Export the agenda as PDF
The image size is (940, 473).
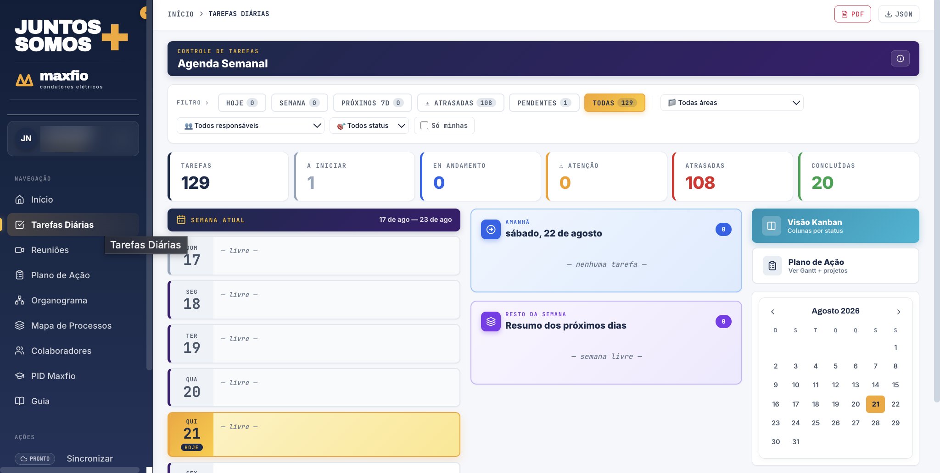pos(852,14)
